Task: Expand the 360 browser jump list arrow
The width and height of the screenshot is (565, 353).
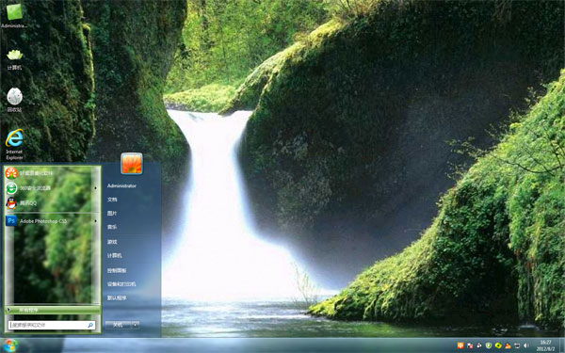Action: [96, 188]
